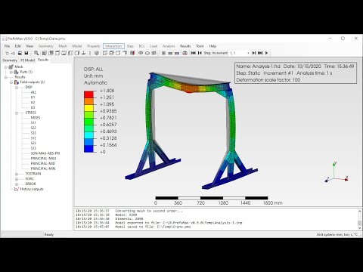The image size is (363, 272).
Task: Select SGN-MAX-ABS-PRI output
Action: 45,153
